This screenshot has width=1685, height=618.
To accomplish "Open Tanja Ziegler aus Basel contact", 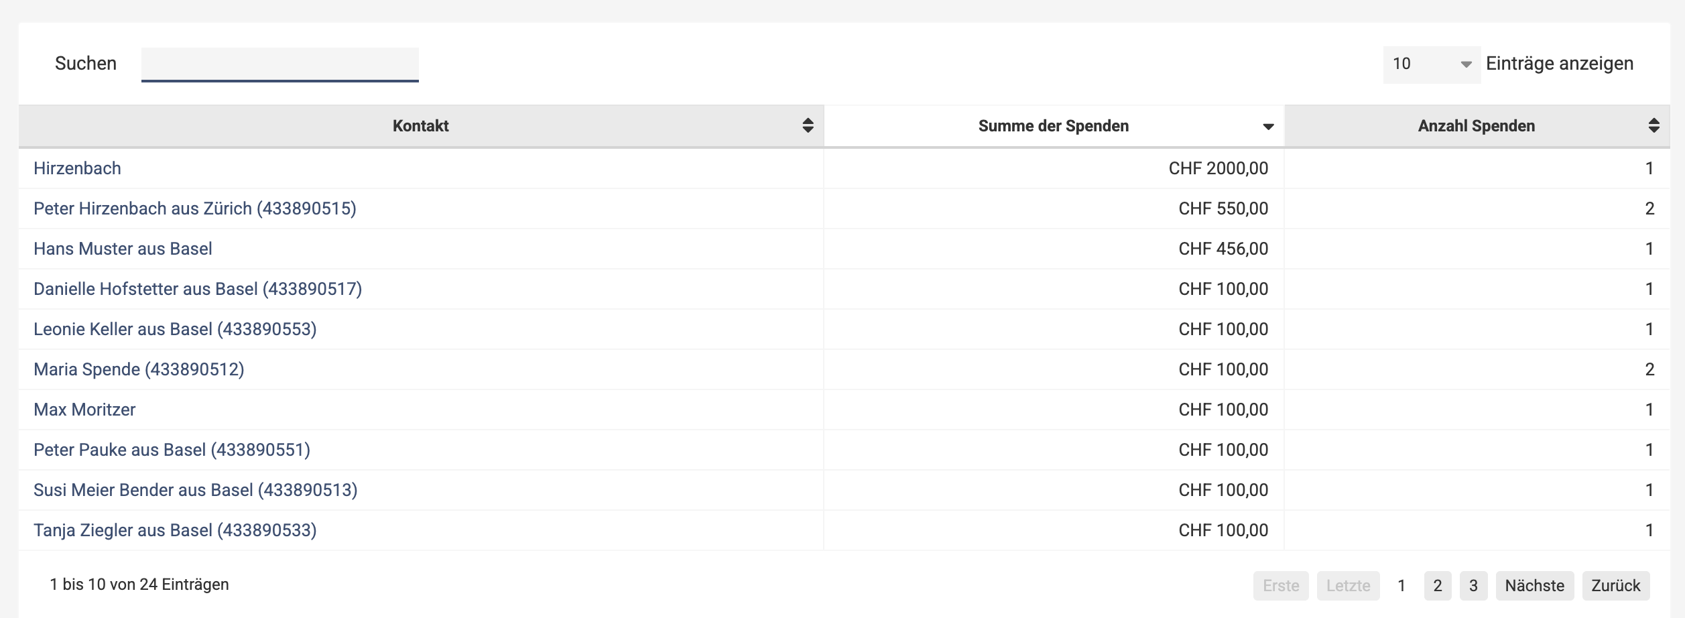I will click(175, 530).
